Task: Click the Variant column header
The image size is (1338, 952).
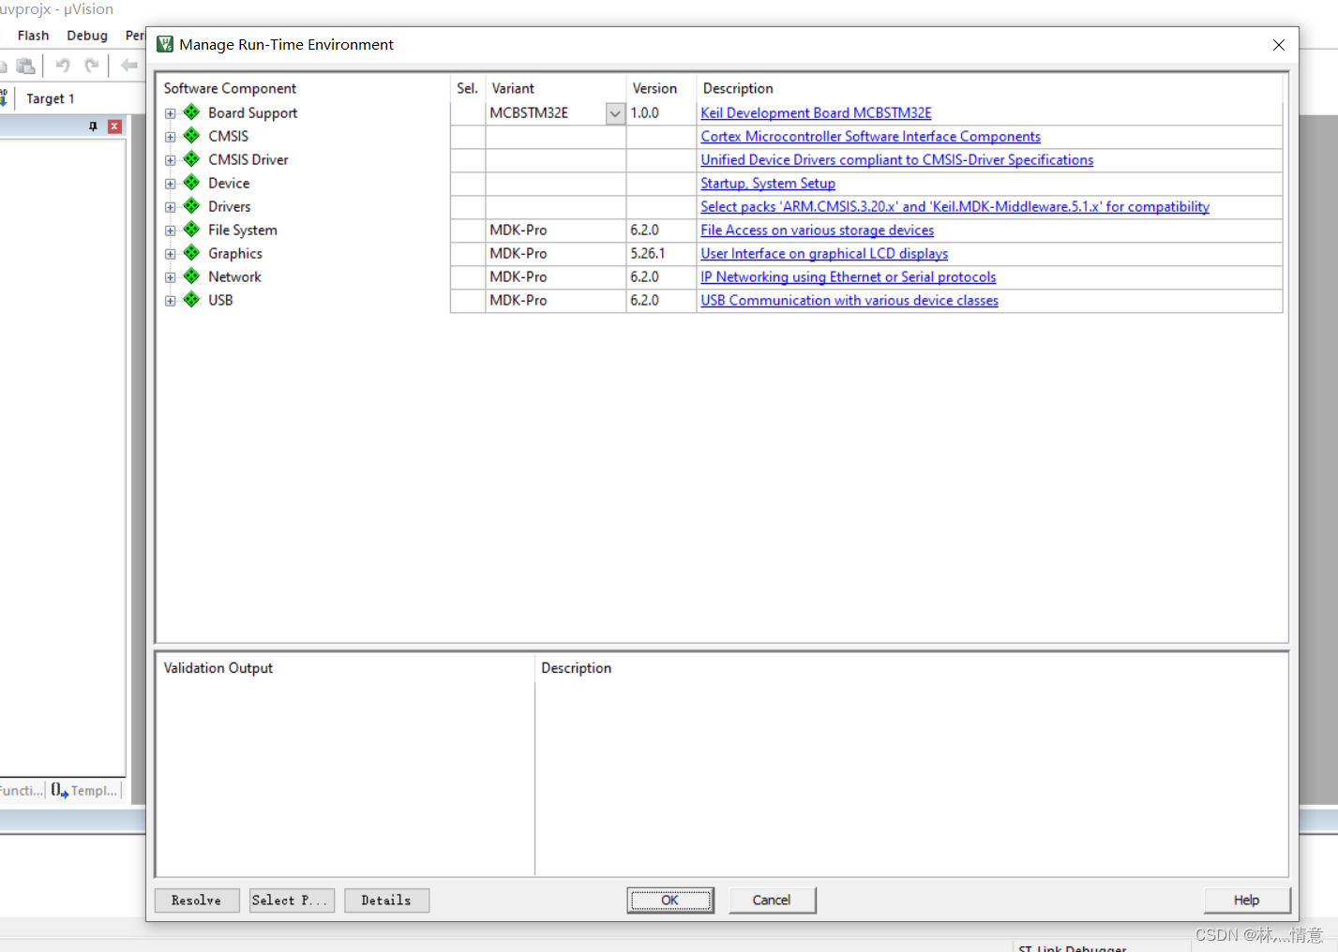Action: point(513,88)
